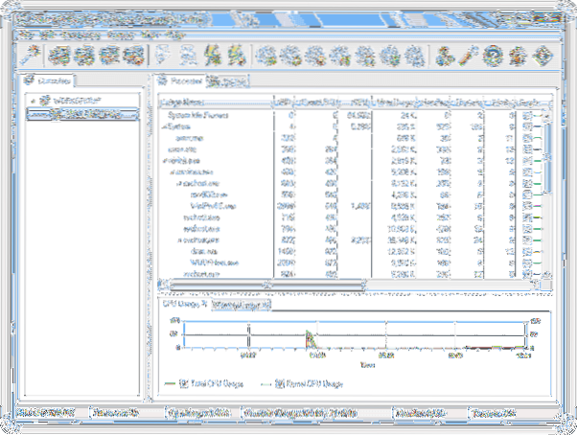The image size is (577, 435).
Task: Open the second tab beside Processes
Action: tap(228, 82)
